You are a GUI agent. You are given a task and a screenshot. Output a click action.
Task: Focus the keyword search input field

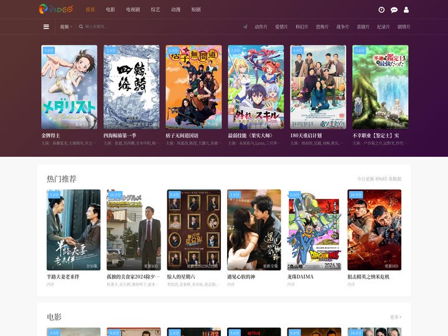(x=114, y=27)
